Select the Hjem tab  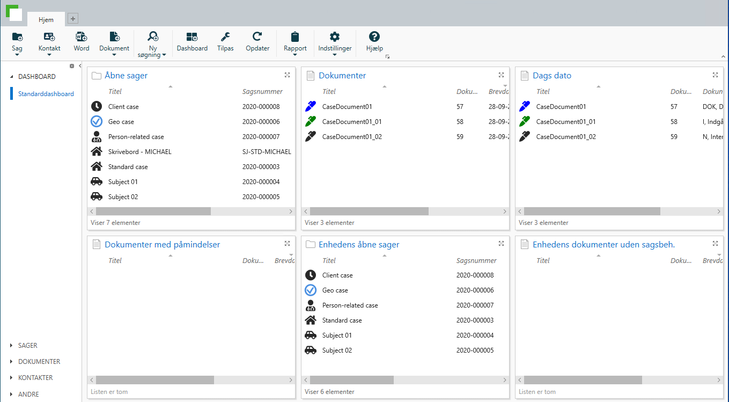click(46, 19)
